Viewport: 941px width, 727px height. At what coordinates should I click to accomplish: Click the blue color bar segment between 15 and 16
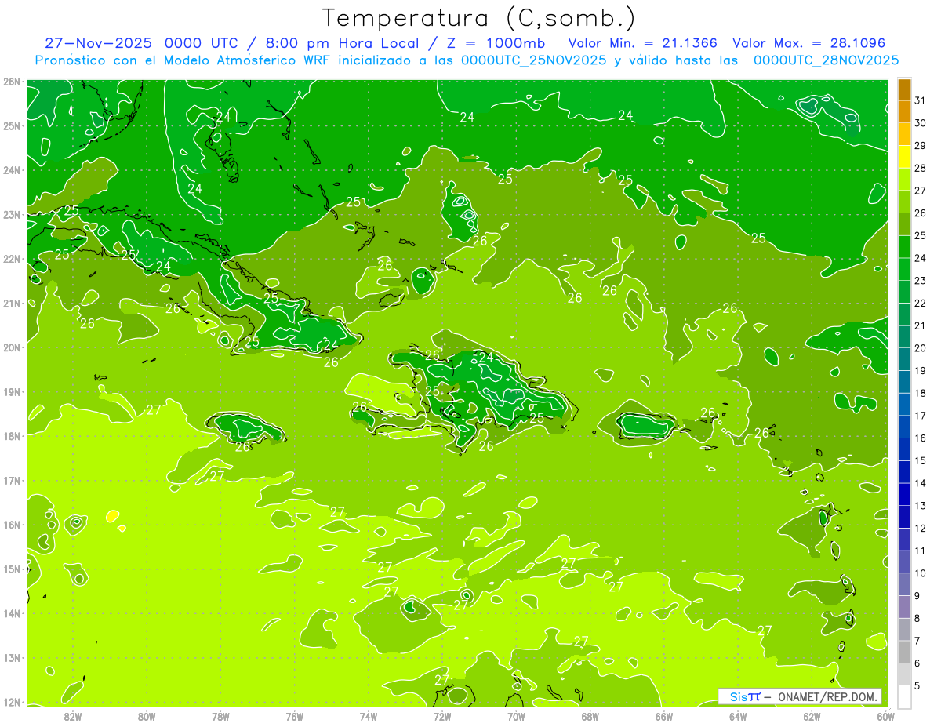(903, 449)
